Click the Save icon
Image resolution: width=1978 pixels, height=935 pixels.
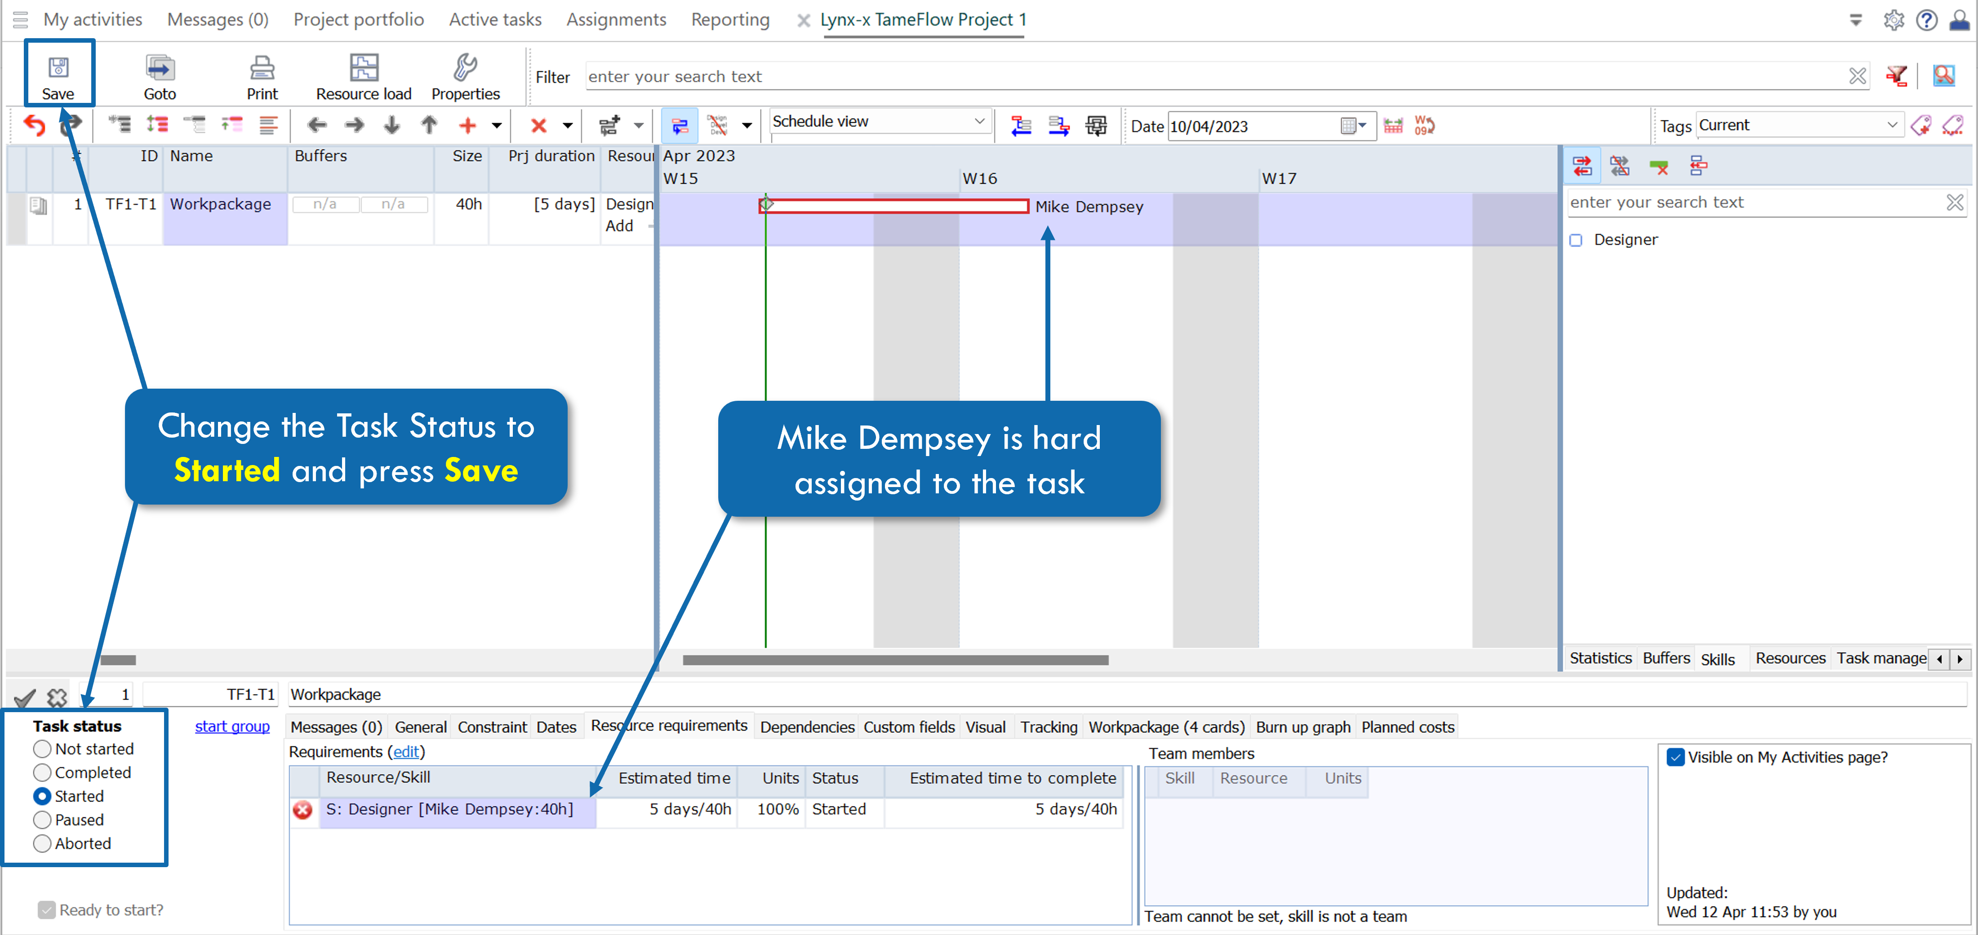[x=58, y=75]
